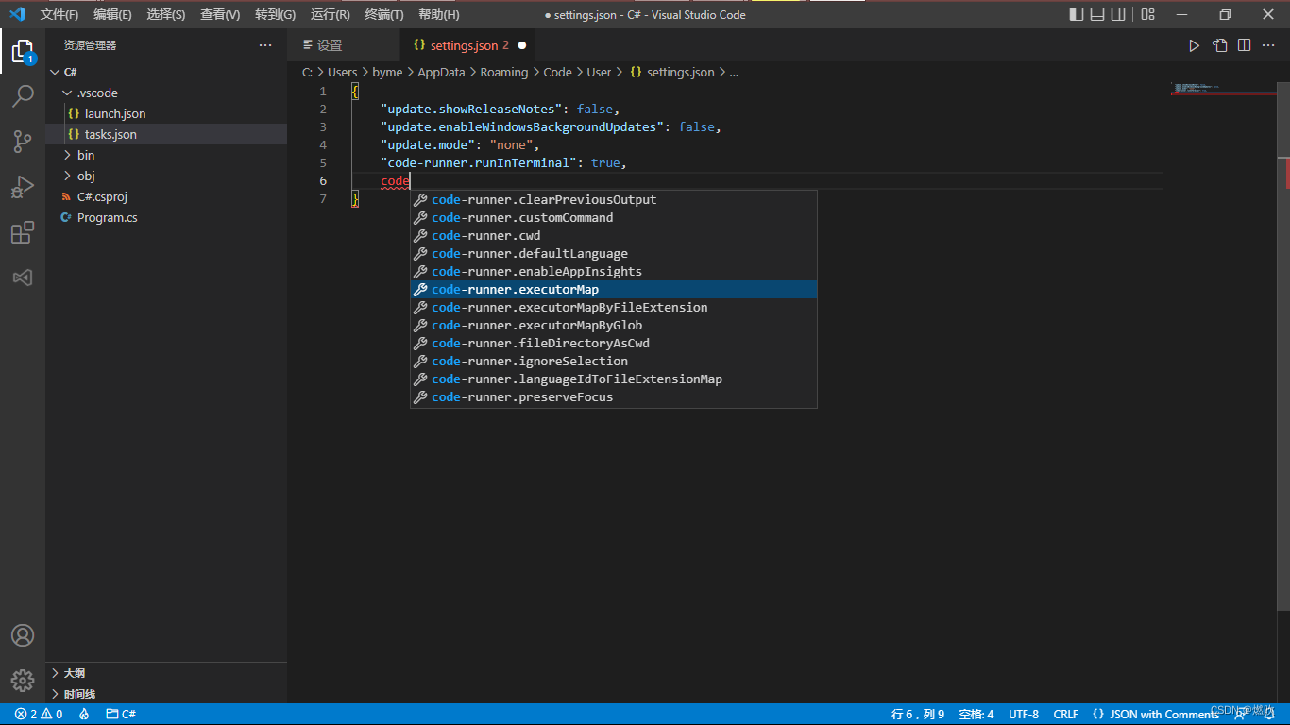Select code-runner.customCommand suggestion
The width and height of the screenshot is (1290, 725).
(x=614, y=218)
